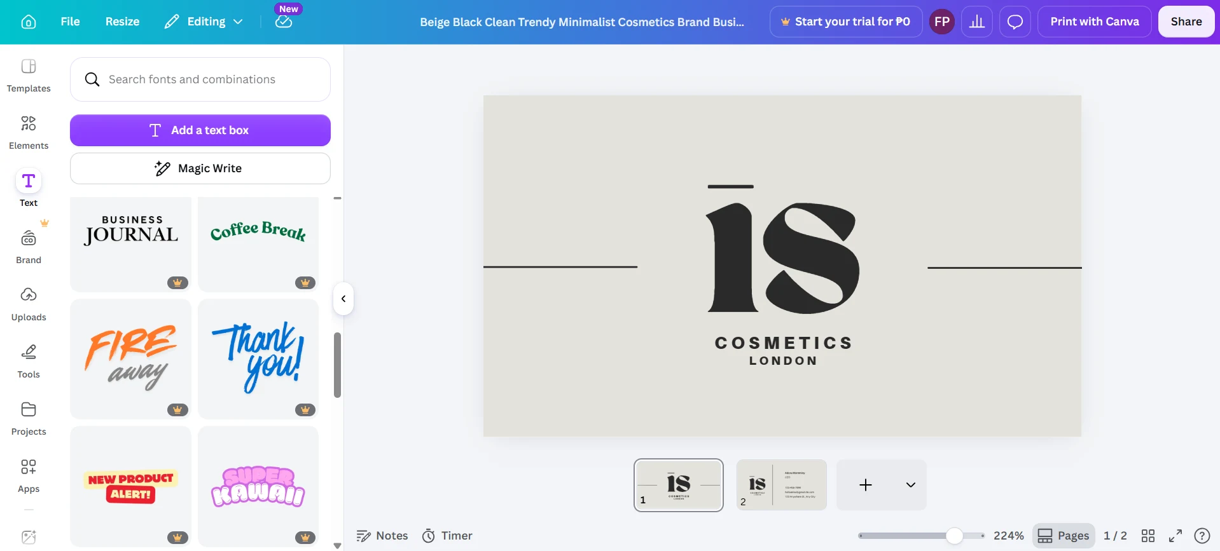
Task: Click the Share button
Action: [x=1186, y=22]
